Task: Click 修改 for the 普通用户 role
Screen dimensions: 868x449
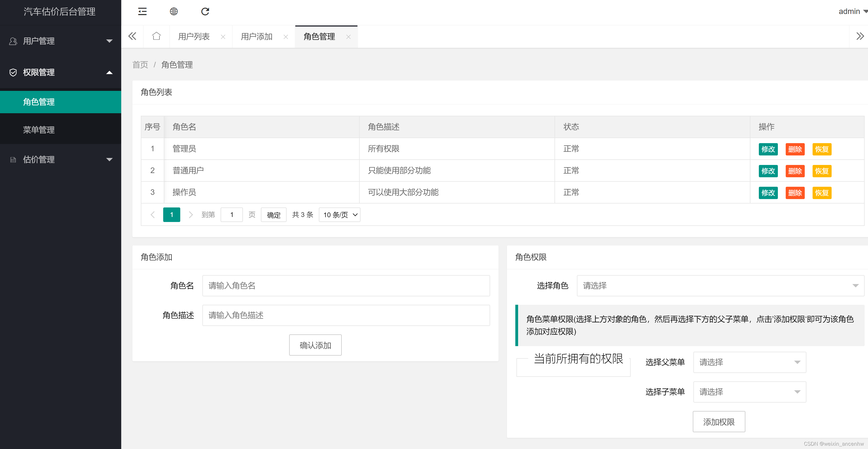Action: click(768, 171)
